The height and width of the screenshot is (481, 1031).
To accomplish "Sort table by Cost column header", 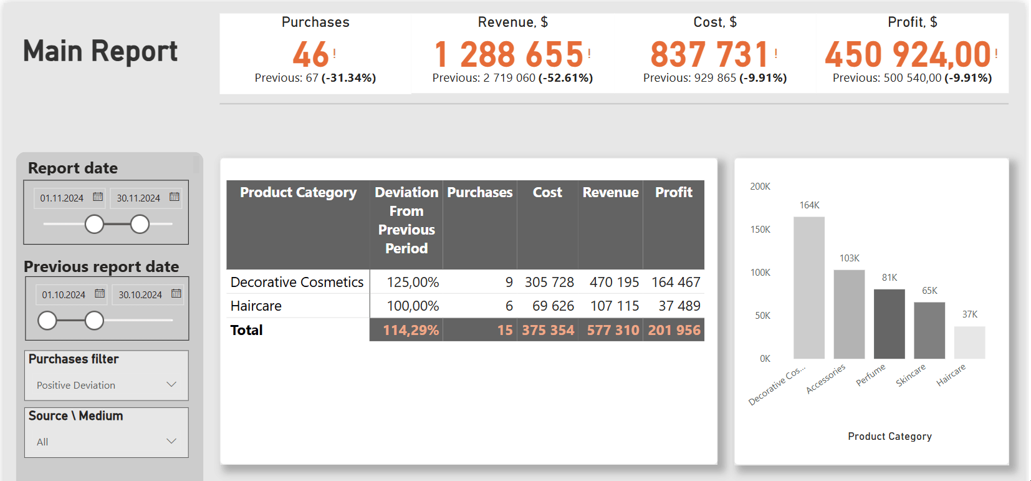I will tap(547, 193).
